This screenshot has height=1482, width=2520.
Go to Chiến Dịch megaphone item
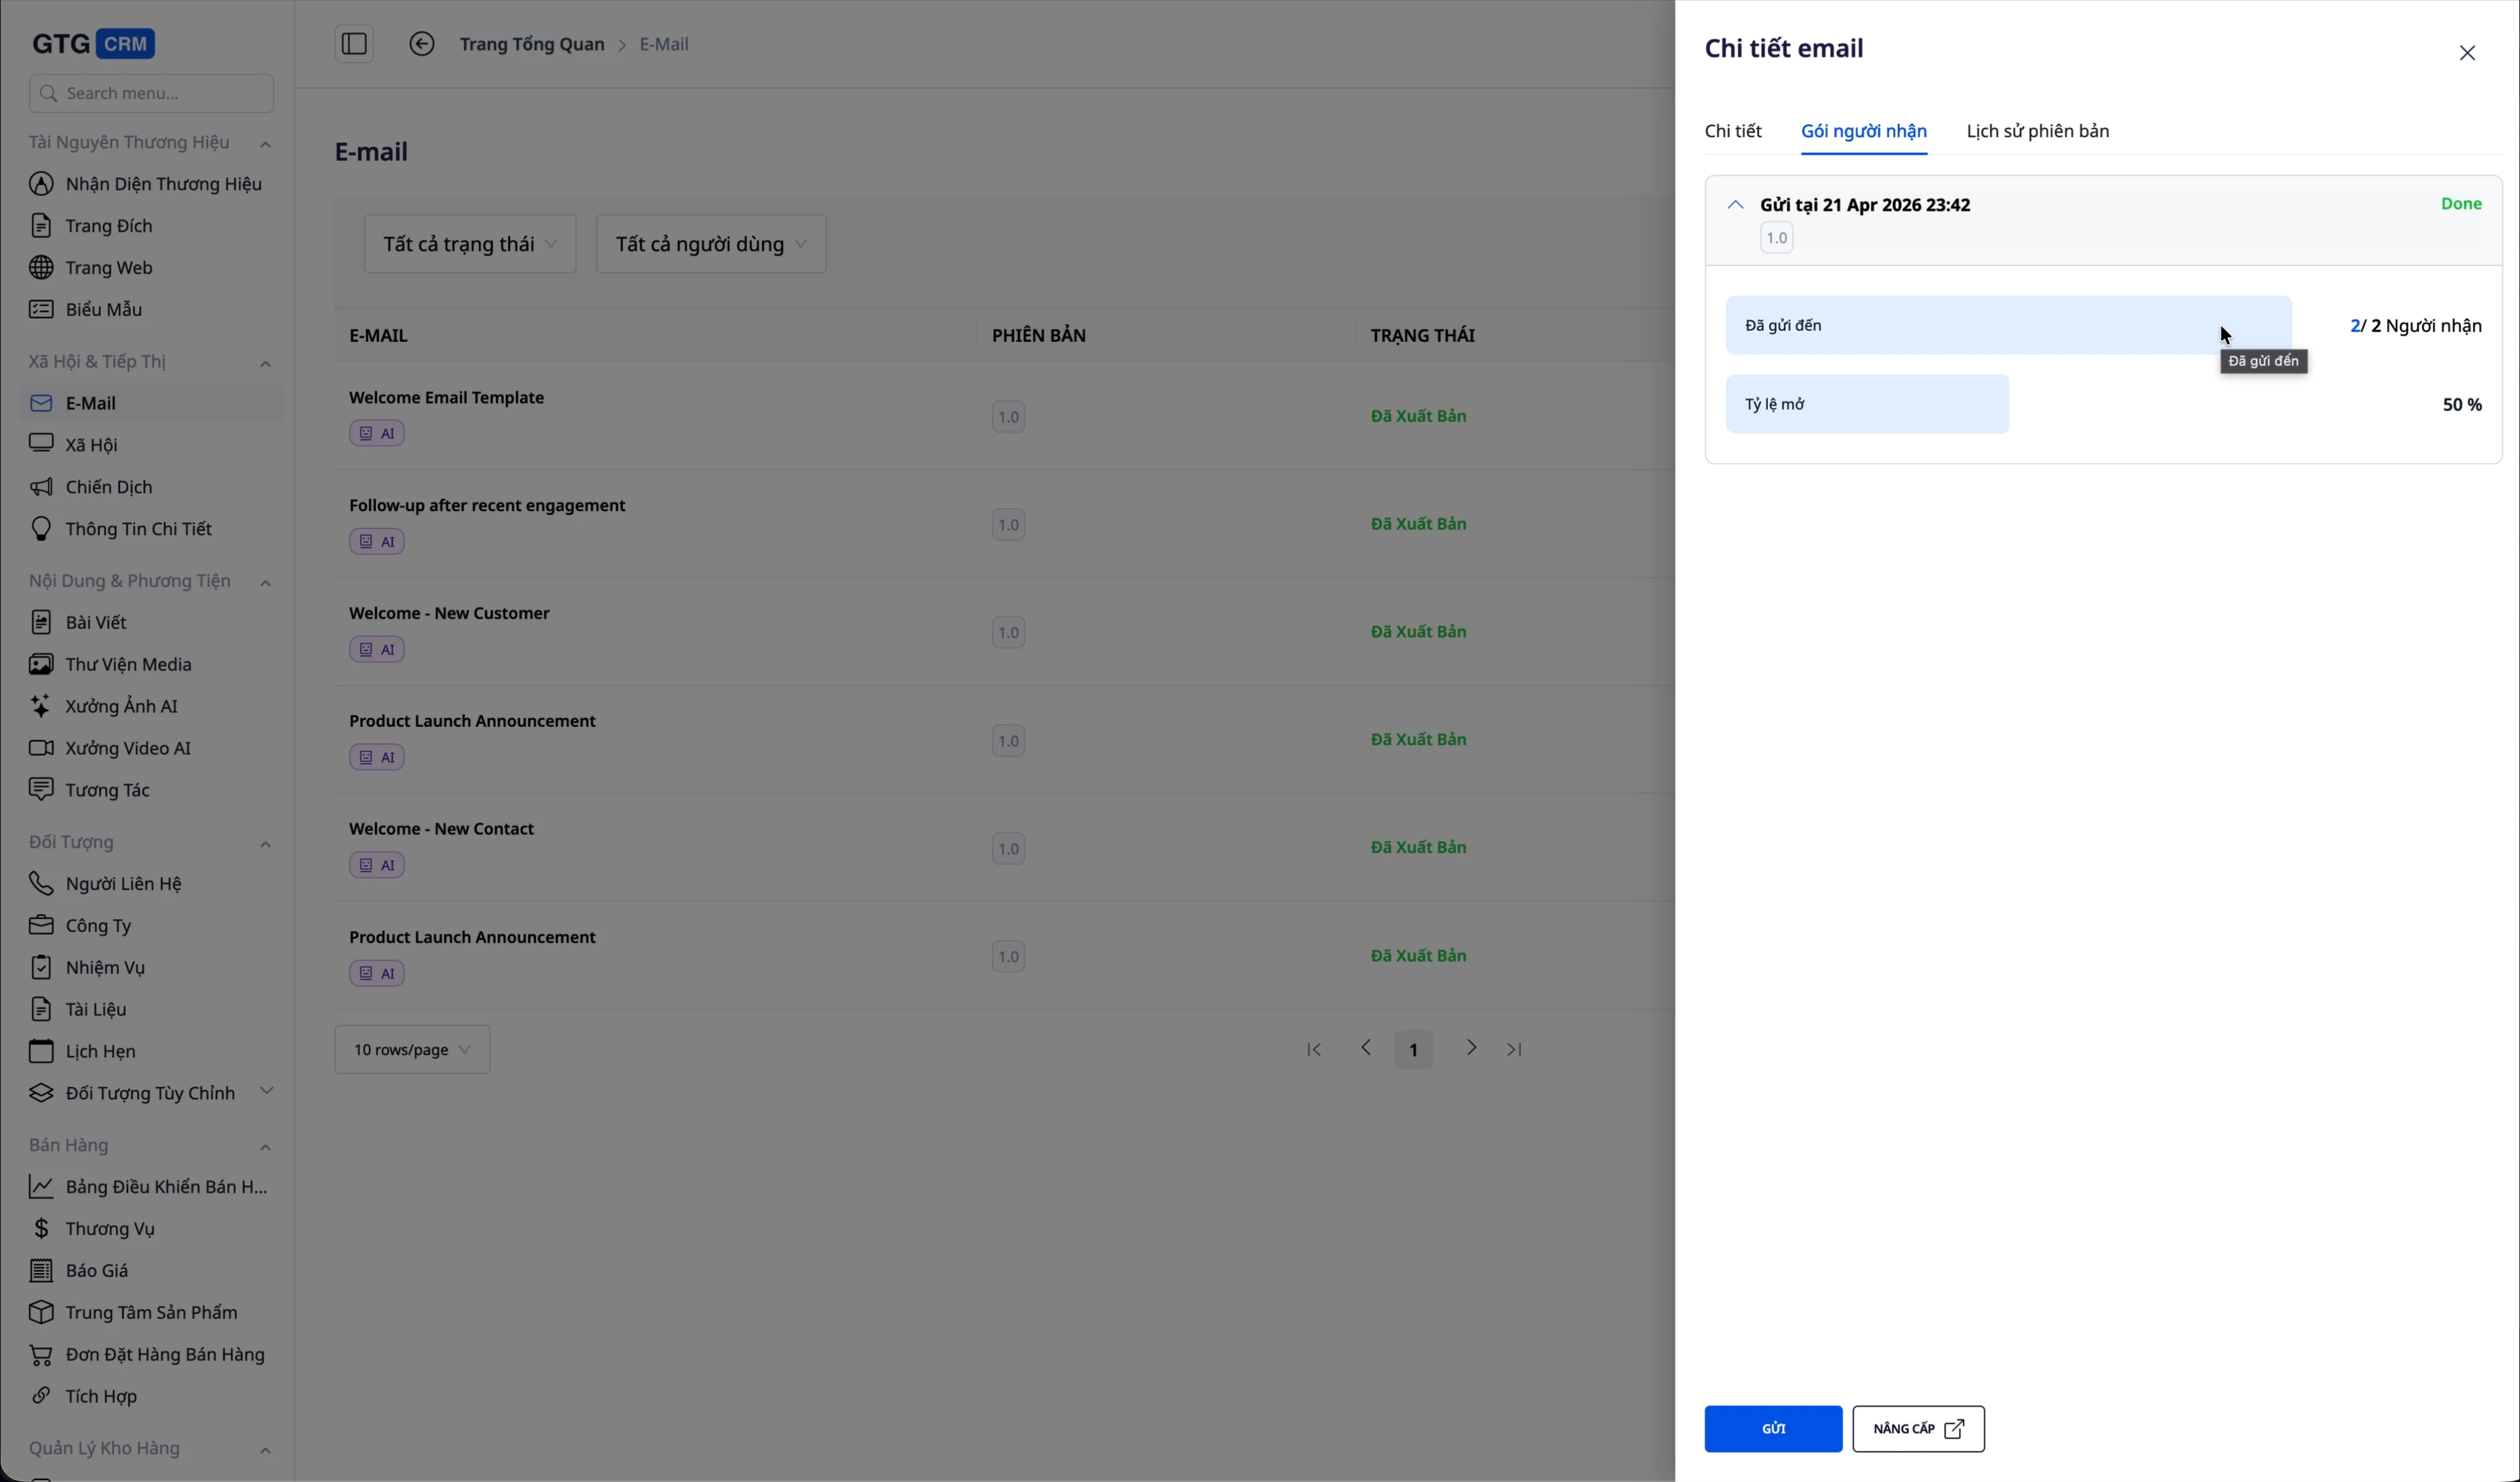(108, 487)
